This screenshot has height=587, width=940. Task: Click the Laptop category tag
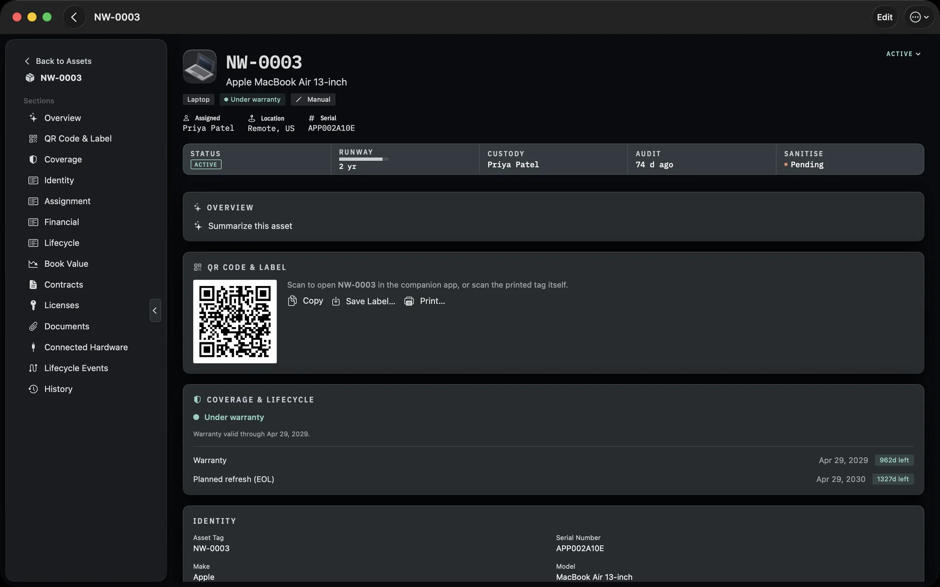click(x=198, y=99)
